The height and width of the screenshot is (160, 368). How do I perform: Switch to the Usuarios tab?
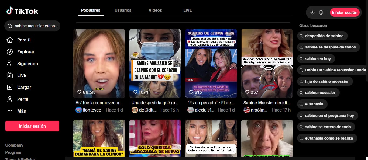[x=123, y=10]
